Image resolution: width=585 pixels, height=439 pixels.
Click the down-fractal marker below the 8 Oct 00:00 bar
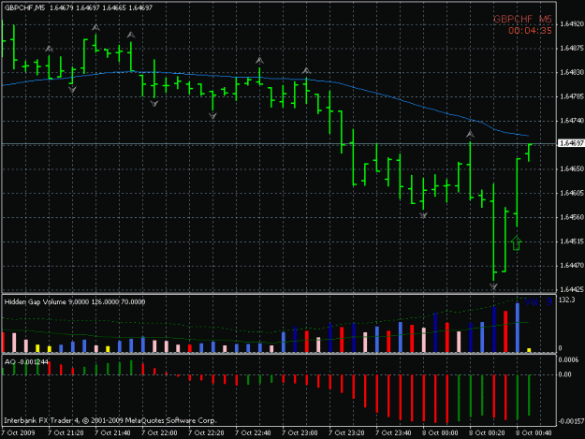423,215
